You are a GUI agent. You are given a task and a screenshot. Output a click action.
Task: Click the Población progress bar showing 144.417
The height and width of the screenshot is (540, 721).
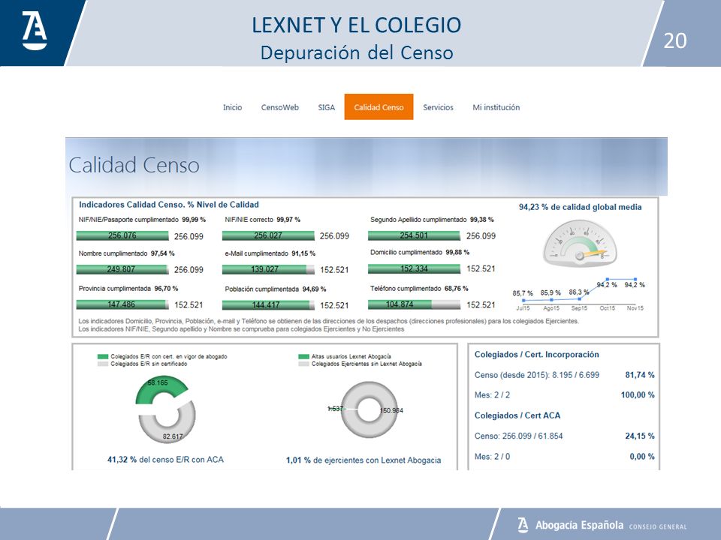pyautogui.click(x=268, y=305)
